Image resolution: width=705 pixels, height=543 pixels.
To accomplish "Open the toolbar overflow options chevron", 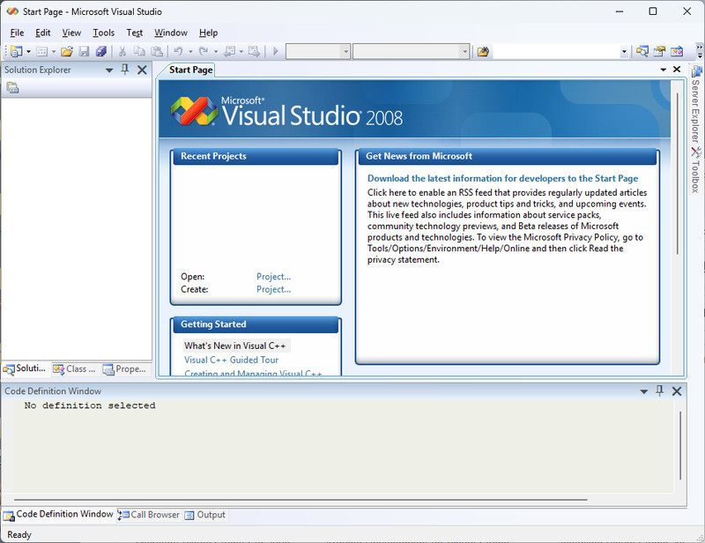I will tap(699, 51).
